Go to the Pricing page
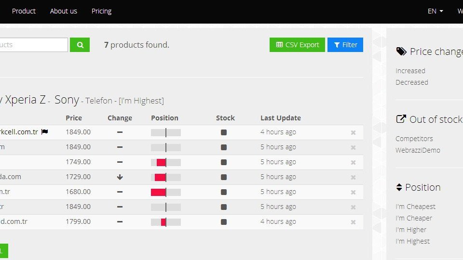This screenshot has height=260, width=463. click(101, 11)
